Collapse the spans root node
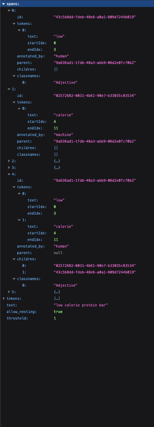 coord(4,4)
